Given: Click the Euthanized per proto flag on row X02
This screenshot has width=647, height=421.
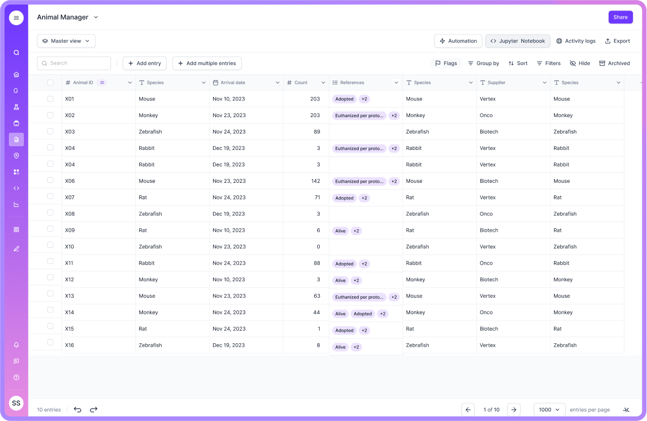Looking at the screenshot, I should coord(359,115).
